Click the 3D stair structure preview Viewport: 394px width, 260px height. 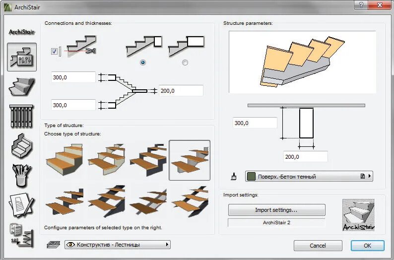click(302, 62)
